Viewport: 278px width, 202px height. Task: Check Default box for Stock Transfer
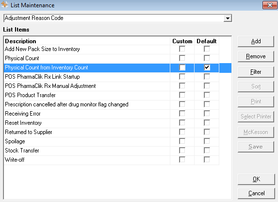click(x=207, y=151)
